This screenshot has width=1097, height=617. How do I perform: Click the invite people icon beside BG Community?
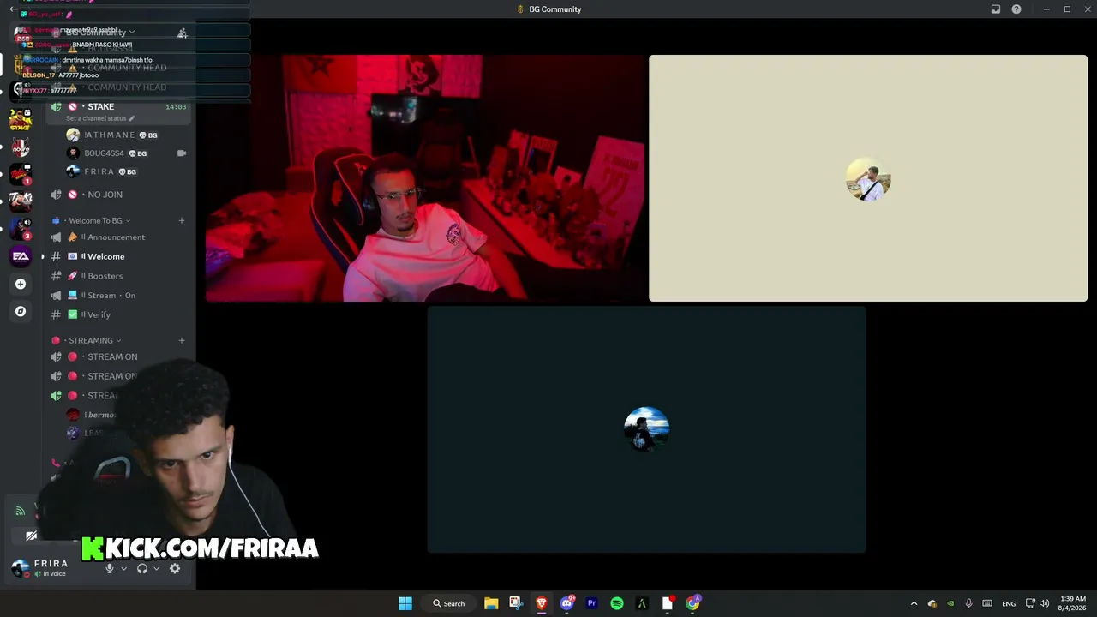coord(182,33)
